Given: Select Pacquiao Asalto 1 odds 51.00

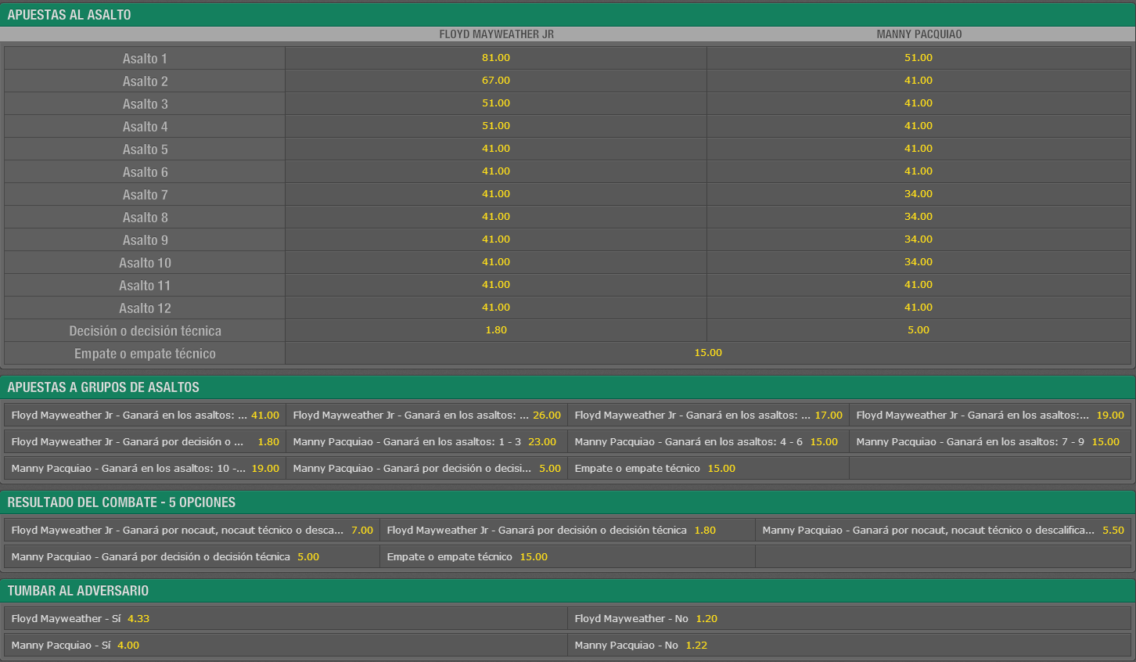Looking at the screenshot, I should point(919,58).
